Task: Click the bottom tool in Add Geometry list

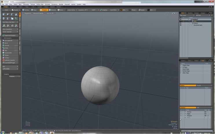Action: (10, 63)
